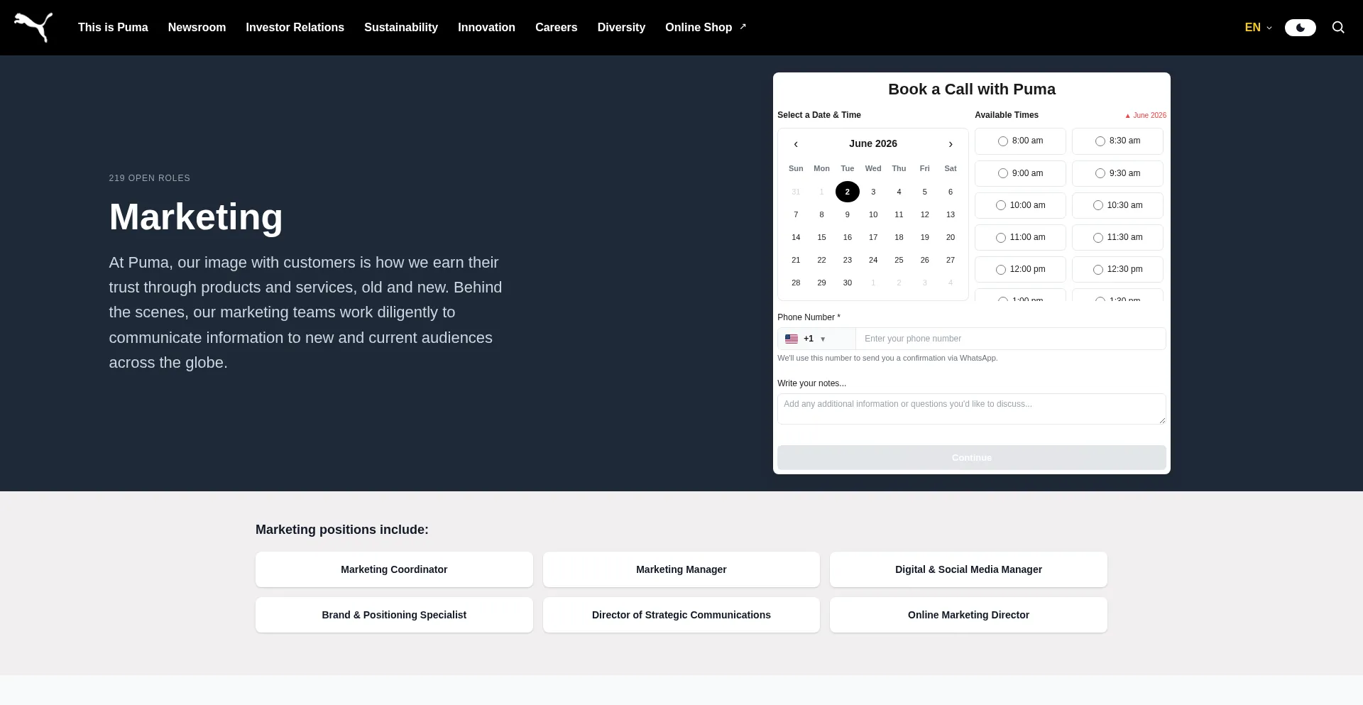Select the 11:00 am time slot
1363x705 pixels.
(x=1020, y=237)
